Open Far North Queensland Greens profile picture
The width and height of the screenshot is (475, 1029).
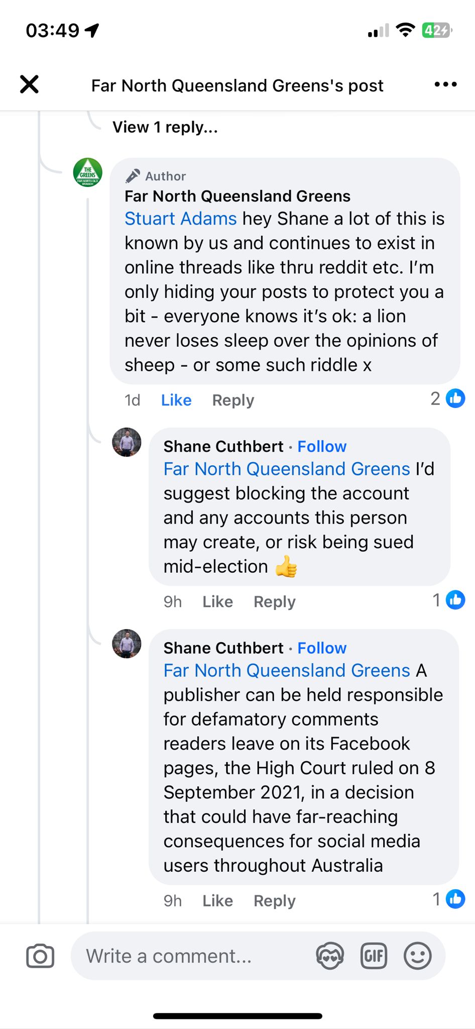[x=88, y=172]
